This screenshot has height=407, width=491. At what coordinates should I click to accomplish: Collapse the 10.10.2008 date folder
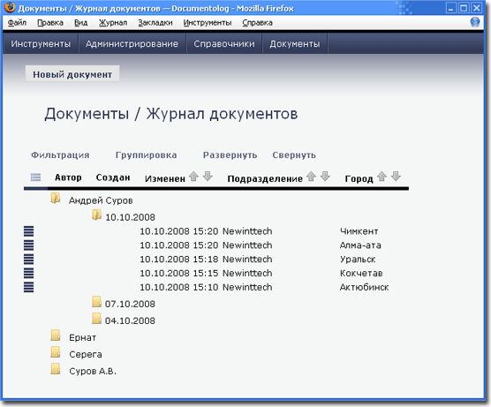pyautogui.click(x=97, y=215)
